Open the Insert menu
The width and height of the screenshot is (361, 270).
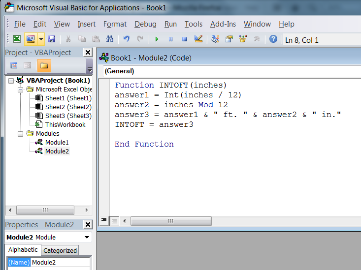(86, 24)
